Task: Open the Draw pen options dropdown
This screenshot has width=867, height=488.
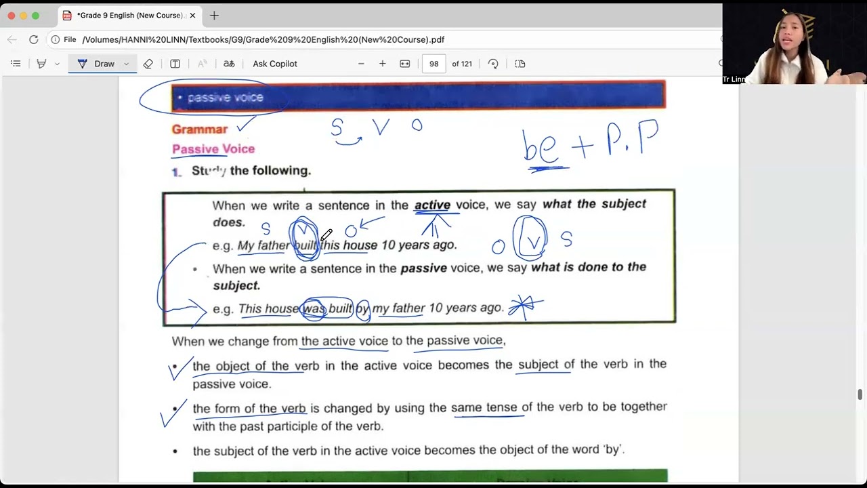Action: (x=126, y=64)
